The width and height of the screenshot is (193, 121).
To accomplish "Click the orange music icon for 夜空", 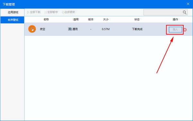I will 32,29.
